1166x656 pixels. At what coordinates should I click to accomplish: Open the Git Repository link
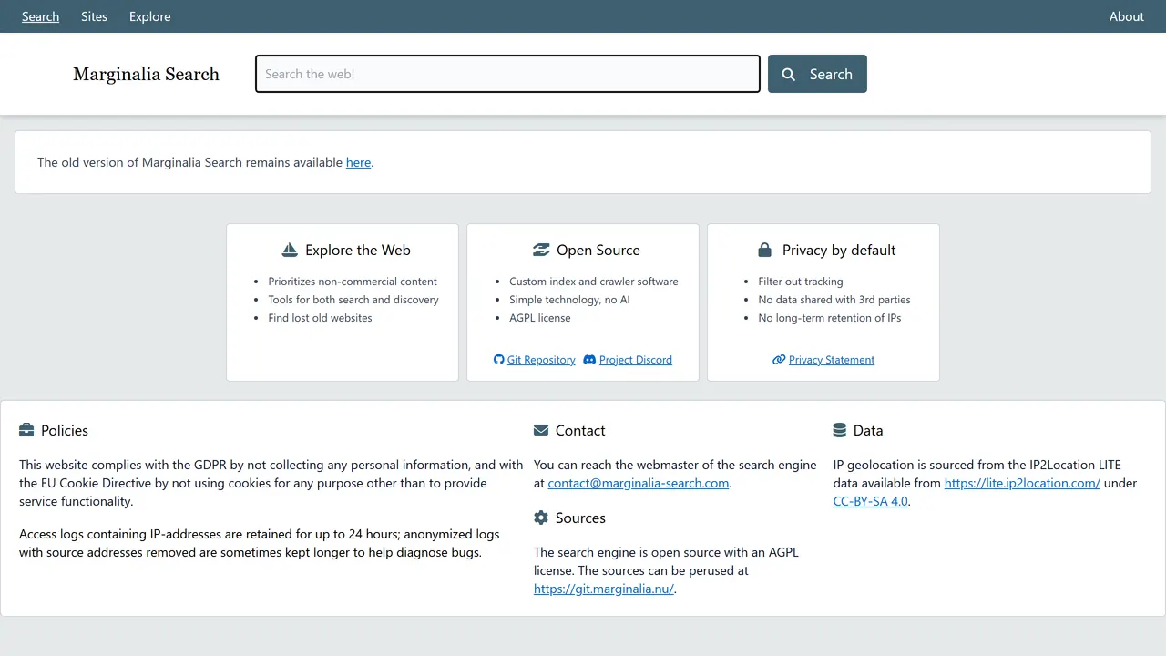tap(541, 360)
